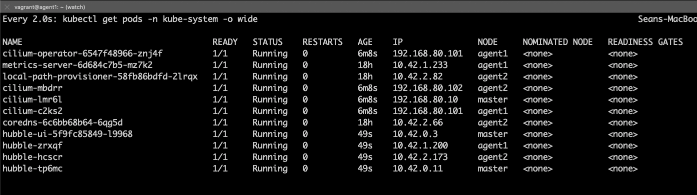Click the READINESS GATES column header
The image size is (697, 195).
[645, 42]
